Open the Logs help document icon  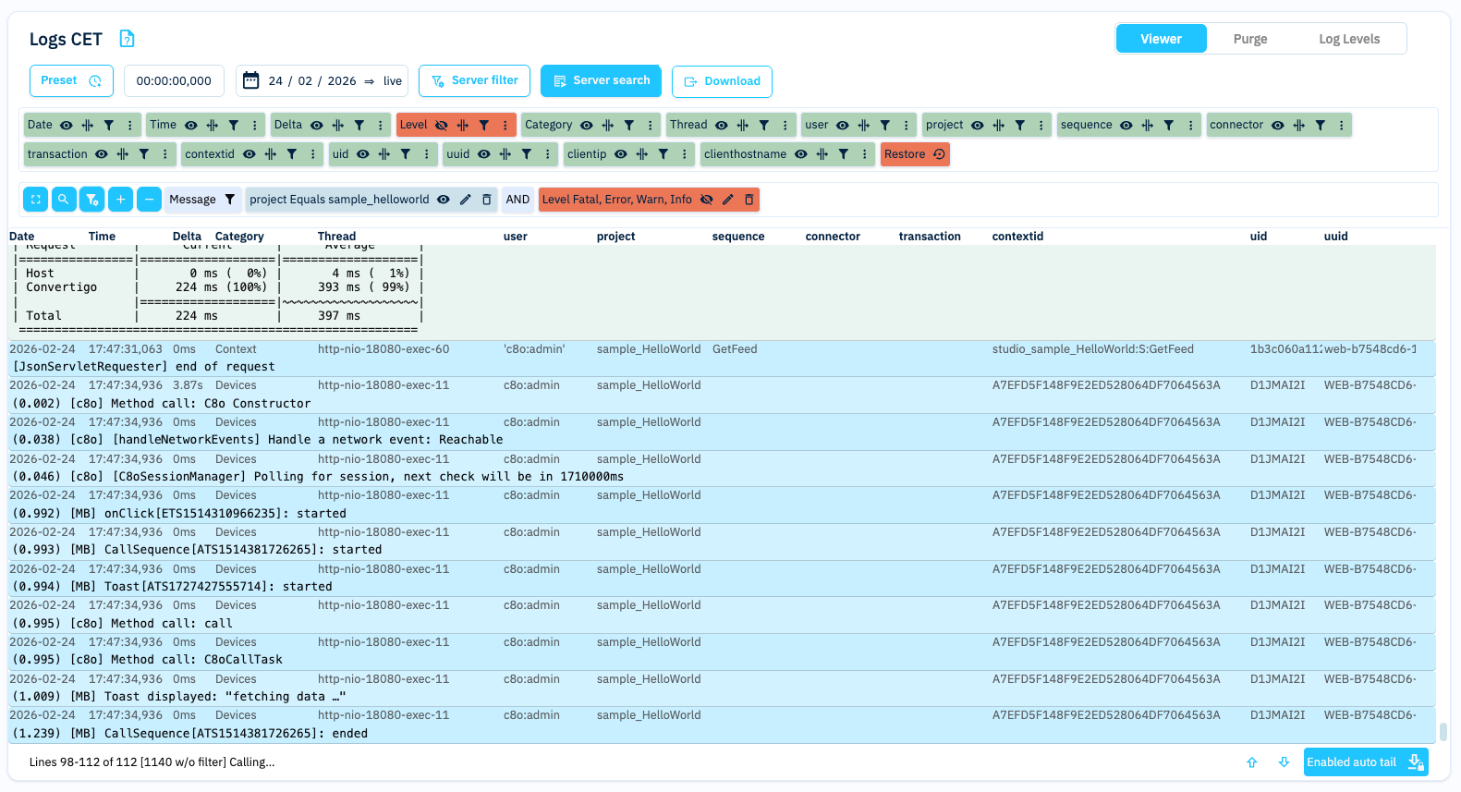[128, 39]
